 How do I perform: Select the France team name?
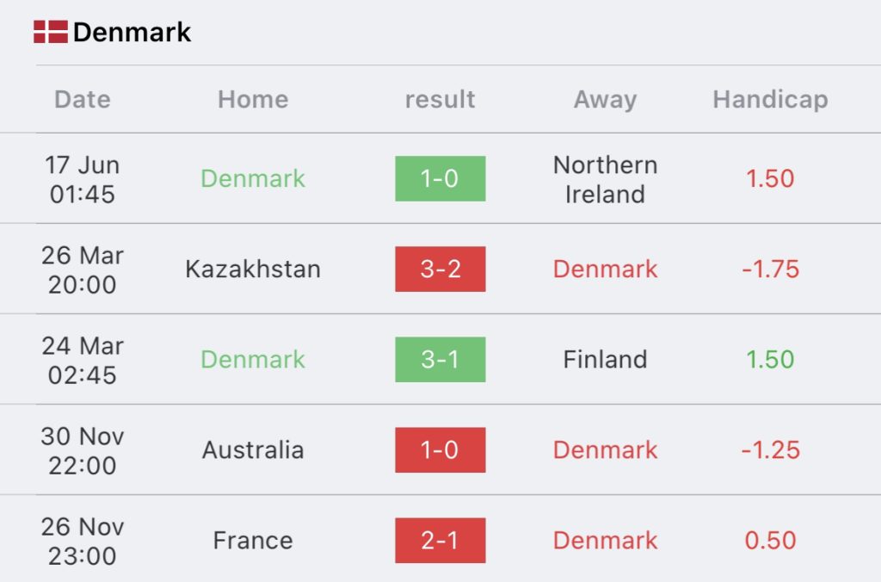pos(253,541)
